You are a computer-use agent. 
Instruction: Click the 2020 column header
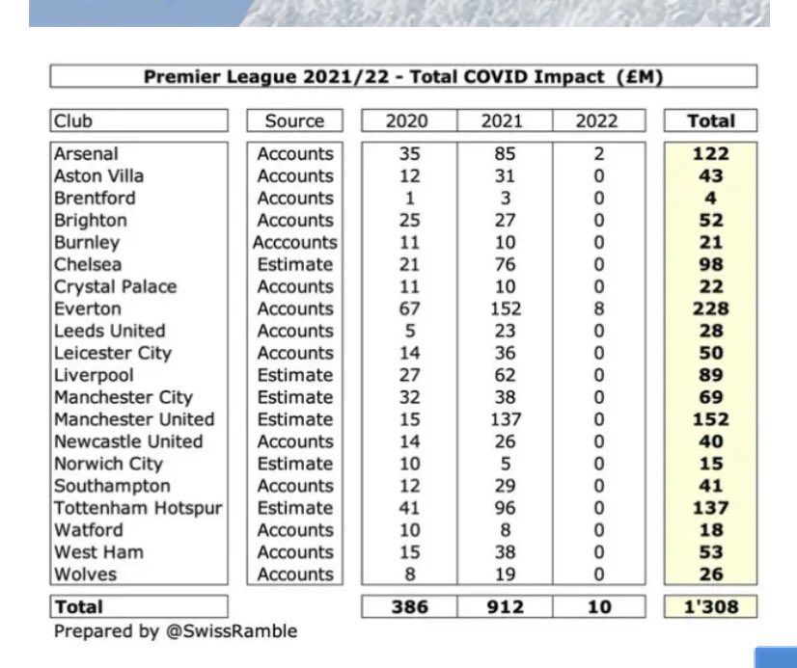click(x=407, y=121)
